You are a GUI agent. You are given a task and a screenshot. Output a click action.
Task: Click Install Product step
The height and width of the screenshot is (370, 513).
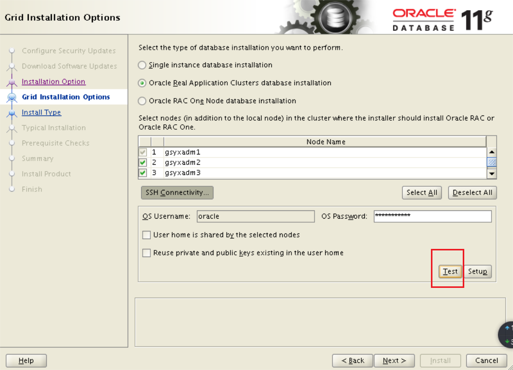coord(47,174)
